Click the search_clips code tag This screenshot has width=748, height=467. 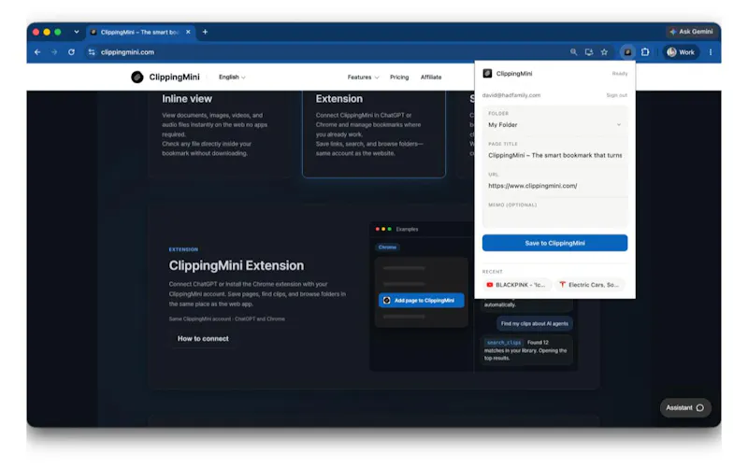[x=504, y=343]
